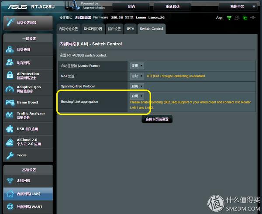Click the ASUS logo

tap(17, 7)
